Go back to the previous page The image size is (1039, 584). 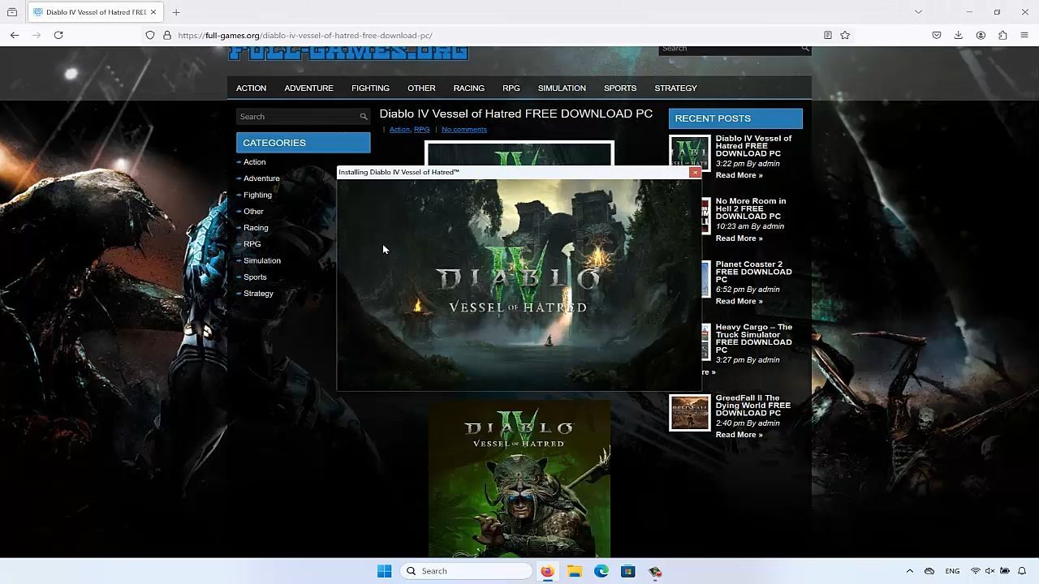click(x=15, y=35)
